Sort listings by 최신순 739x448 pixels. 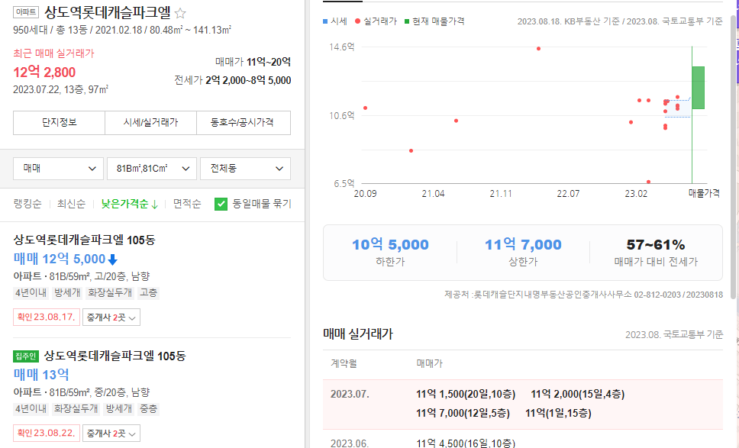point(73,205)
